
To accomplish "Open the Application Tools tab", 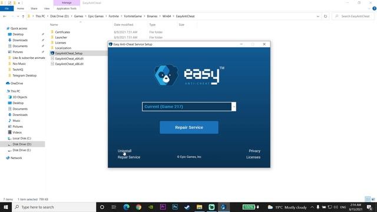I will pyautogui.click(x=67, y=8).
